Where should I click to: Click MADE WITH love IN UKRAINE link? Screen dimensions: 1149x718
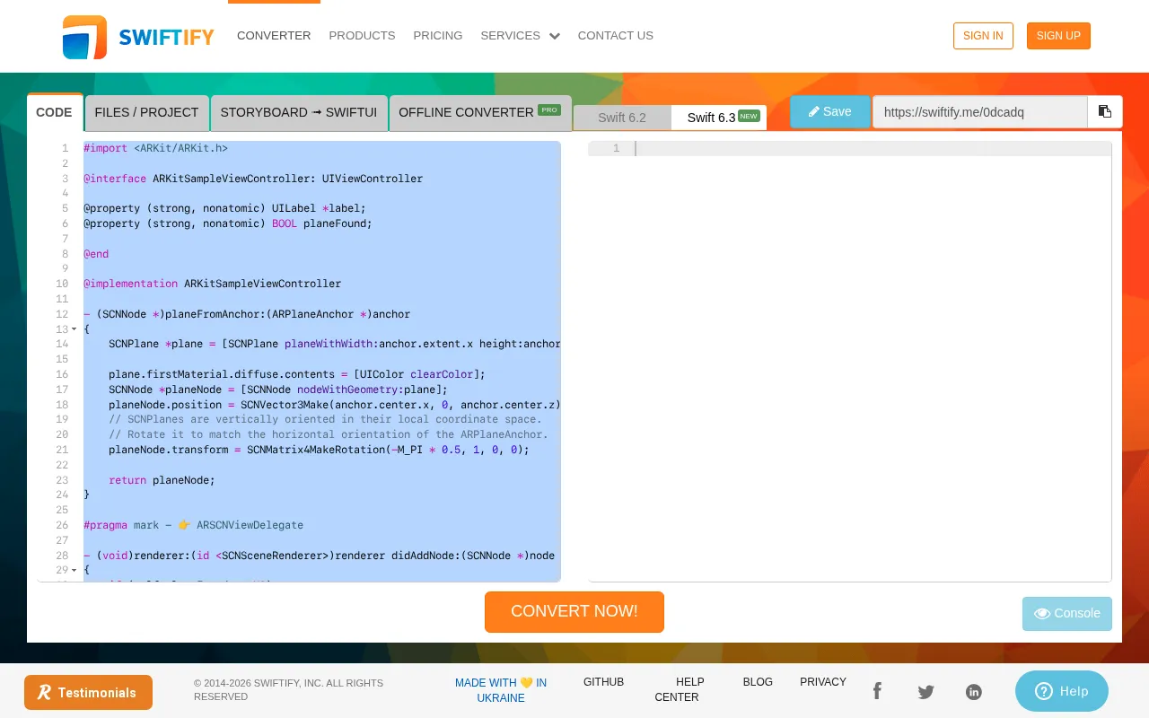tap(501, 690)
